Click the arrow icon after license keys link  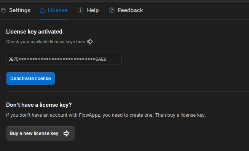[90, 42]
